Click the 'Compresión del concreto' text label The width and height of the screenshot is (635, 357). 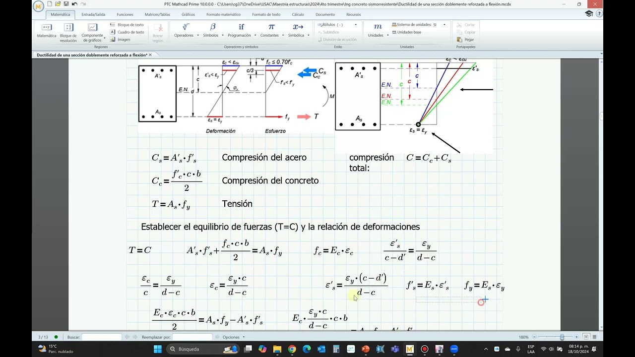270,180
